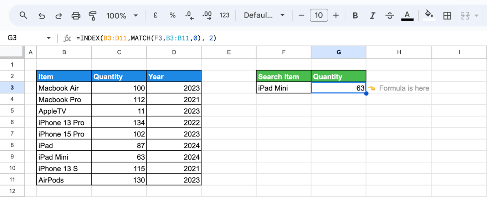Open more number formats (123)
Screen dimensions: 487x197
225,15
